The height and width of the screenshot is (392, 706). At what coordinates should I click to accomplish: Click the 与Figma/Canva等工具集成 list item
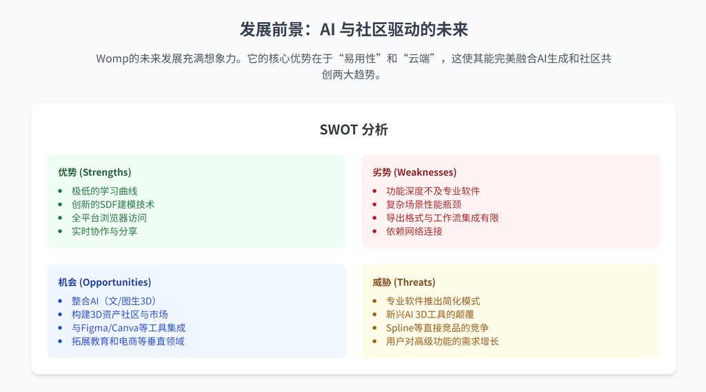(x=128, y=328)
